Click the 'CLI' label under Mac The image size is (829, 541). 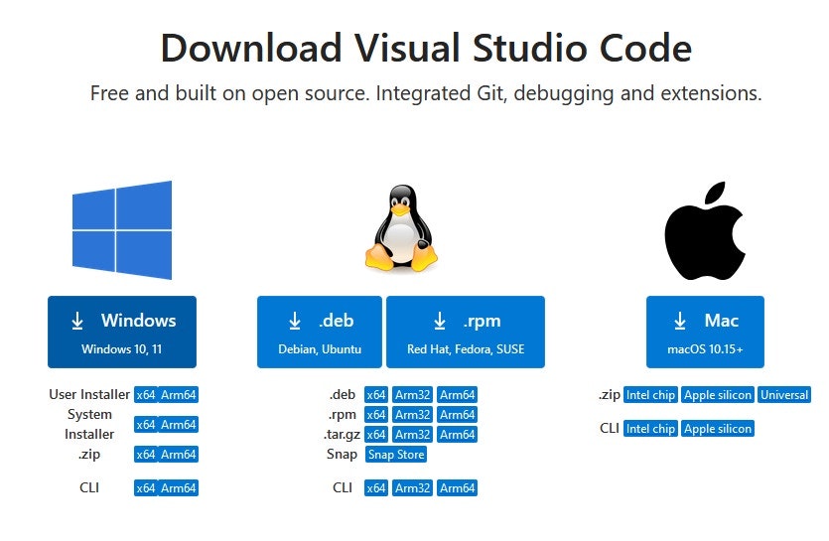[610, 428]
